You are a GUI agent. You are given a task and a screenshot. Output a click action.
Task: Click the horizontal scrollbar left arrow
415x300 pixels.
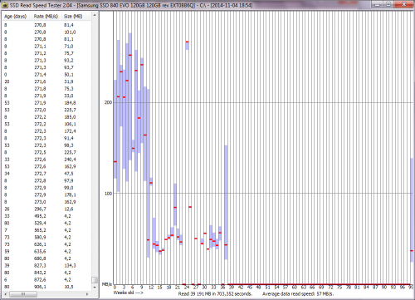coord(5,294)
